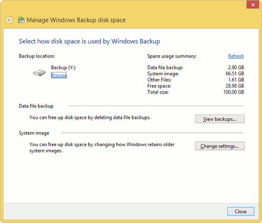Open the Browse link under Backup (Y:)
The width and height of the screenshot is (262, 223).
pyautogui.click(x=59, y=75)
